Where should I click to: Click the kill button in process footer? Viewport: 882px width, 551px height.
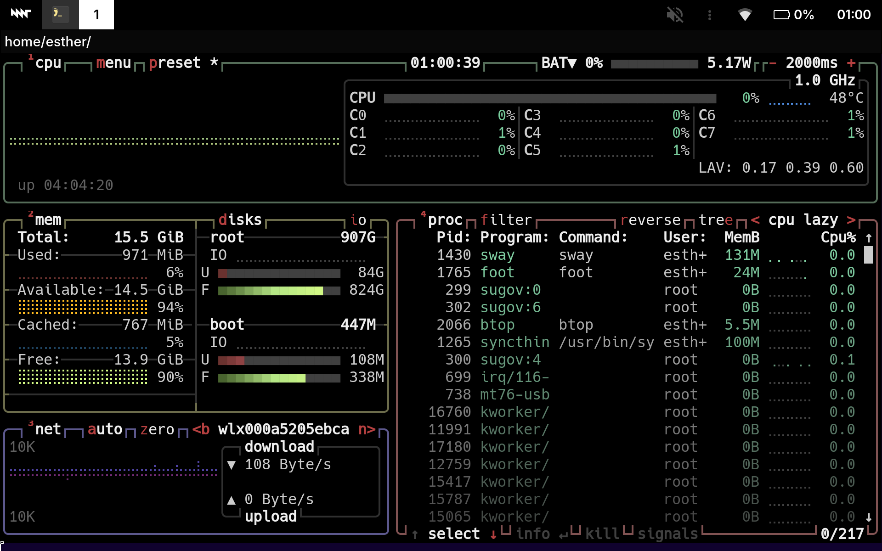pos(602,534)
